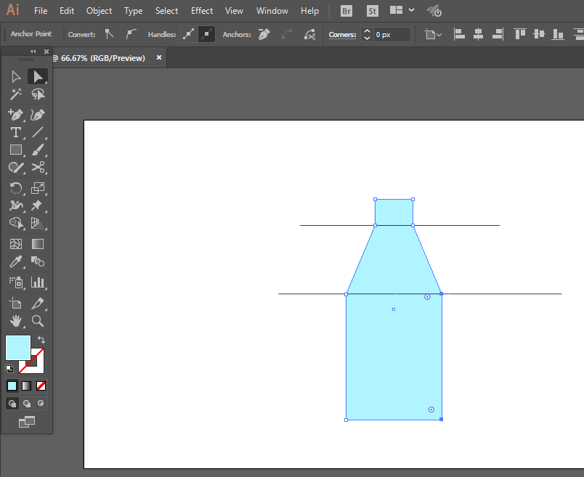Image resolution: width=584 pixels, height=477 pixels.
Task: Select the Add Anchor Point pen tool
Action: pos(16,115)
